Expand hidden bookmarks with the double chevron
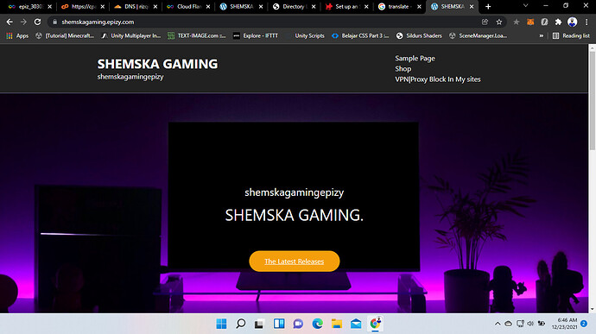Viewport: 596px width, 334px height. click(x=541, y=35)
